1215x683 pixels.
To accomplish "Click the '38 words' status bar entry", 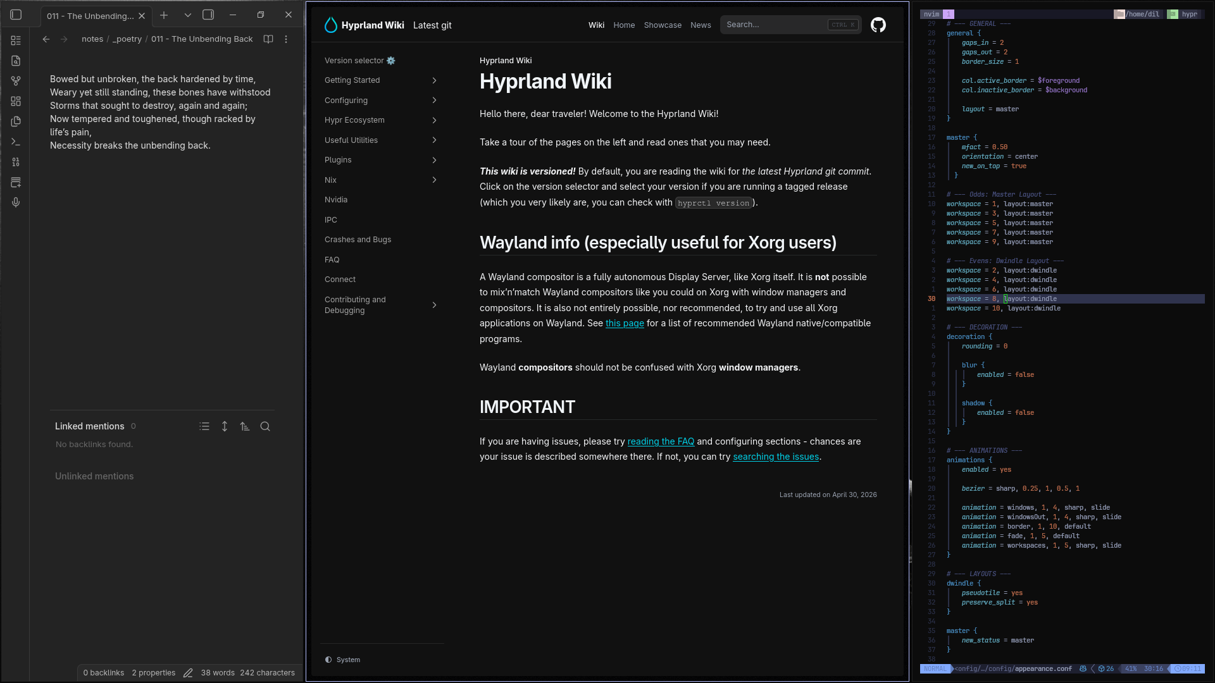I will click(x=218, y=673).
